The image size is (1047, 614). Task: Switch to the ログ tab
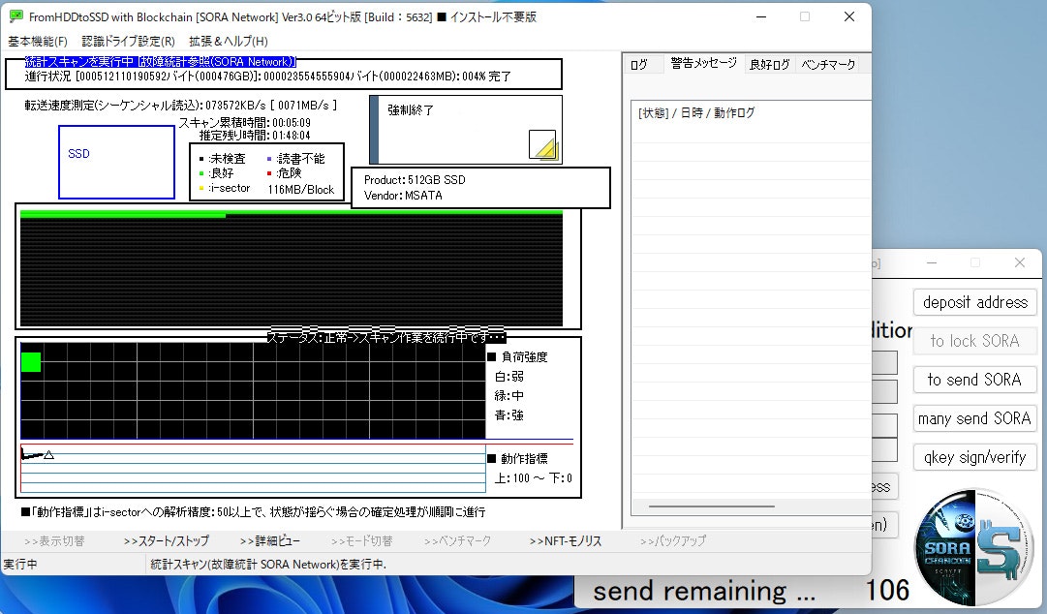(639, 64)
